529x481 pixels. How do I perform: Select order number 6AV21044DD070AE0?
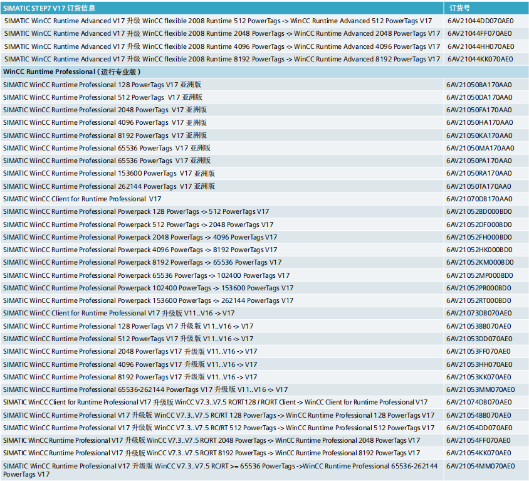coord(480,21)
